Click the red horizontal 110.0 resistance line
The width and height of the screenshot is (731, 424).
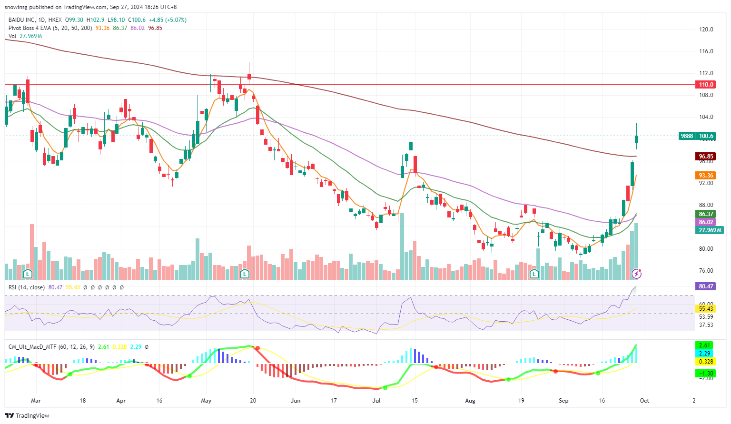click(x=350, y=84)
